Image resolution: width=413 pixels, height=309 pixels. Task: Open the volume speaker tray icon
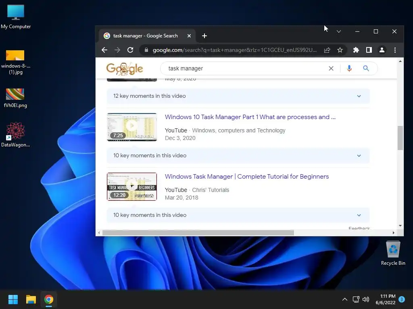(366, 299)
